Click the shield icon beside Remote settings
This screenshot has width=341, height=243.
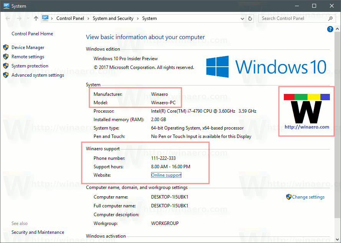click(5, 56)
